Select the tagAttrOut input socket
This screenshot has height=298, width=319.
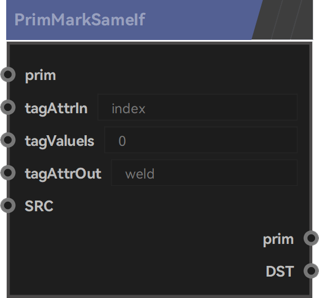pyautogui.click(x=8, y=172)
